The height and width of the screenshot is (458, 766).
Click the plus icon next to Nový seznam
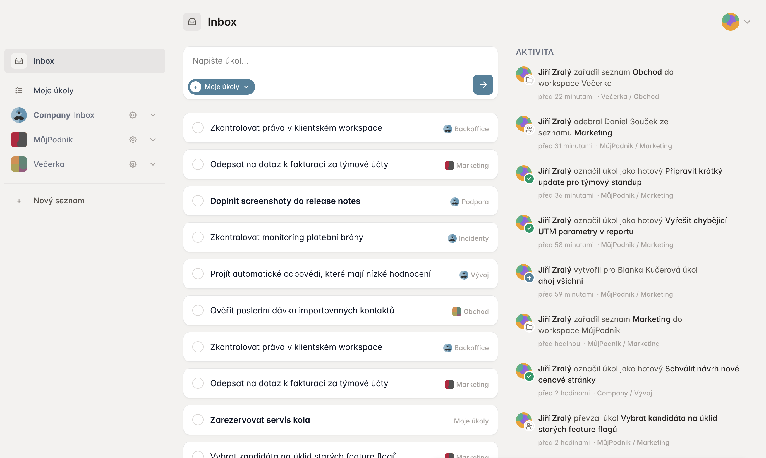[x=19, y=201]
